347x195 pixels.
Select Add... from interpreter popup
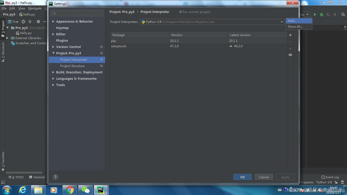[299, 21]
